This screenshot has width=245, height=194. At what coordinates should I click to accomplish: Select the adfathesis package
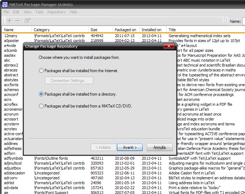[x=13, y=148]
